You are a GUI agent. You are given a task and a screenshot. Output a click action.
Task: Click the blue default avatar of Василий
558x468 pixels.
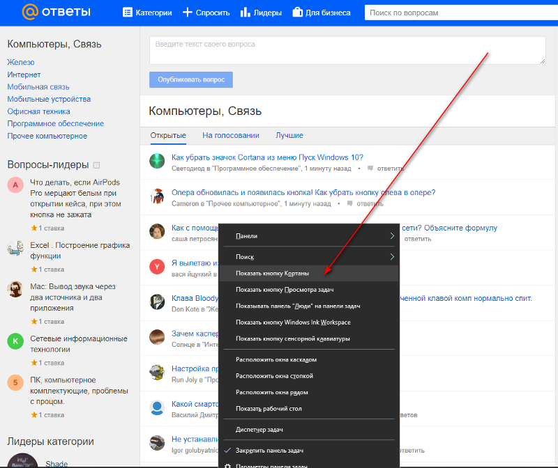pyautogui.click(x=157, y=407)
